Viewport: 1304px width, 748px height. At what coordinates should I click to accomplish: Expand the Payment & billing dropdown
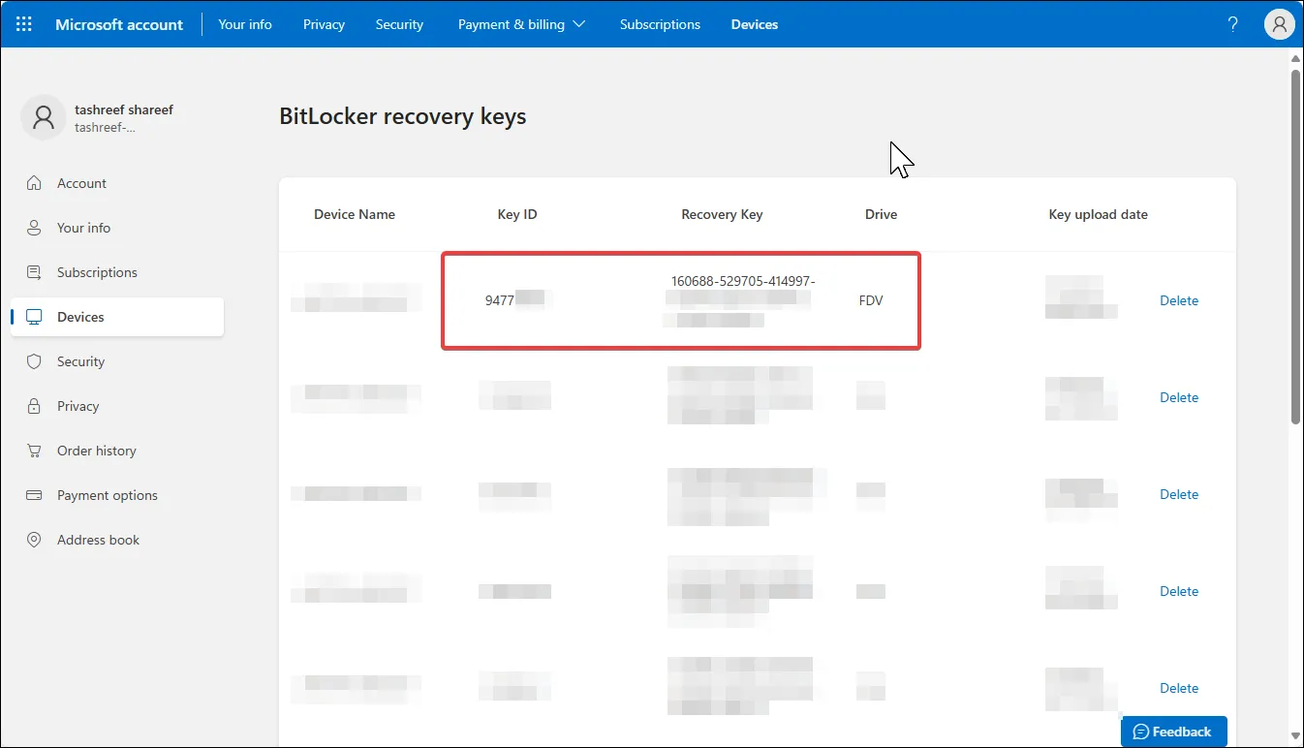coord(522,23)
